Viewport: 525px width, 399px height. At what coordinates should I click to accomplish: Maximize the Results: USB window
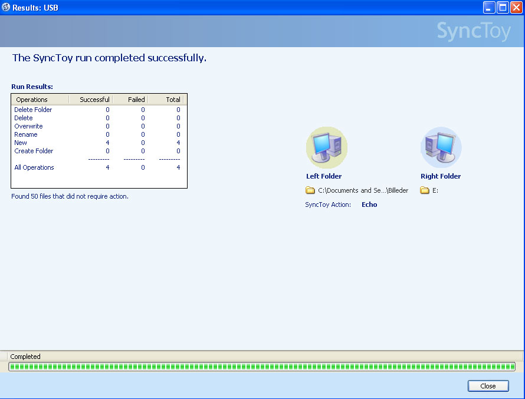[503, 8]
